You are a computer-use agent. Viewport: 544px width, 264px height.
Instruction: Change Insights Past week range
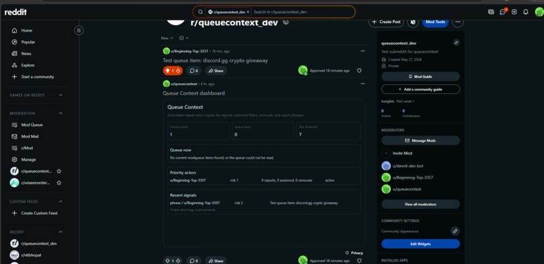click(x=406, y=101)
